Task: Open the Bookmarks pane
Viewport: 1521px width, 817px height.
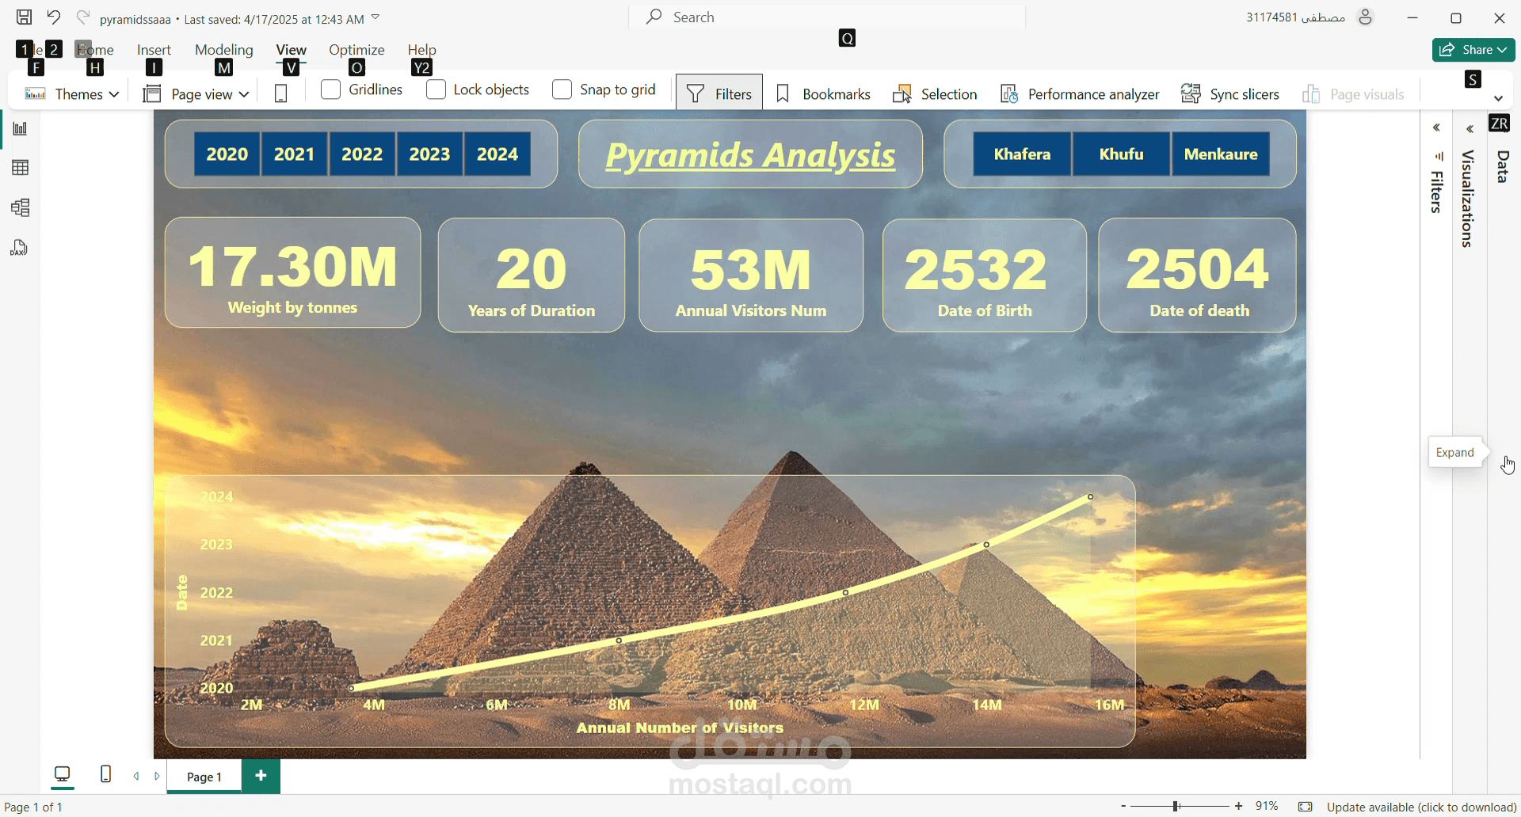Action: [823, 94]
